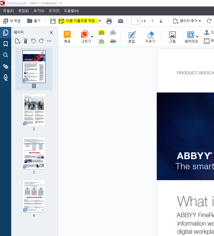The height and width of the screenshot is (236, 214).
Task: Open the digital signatures pen panel
Action: 6,77
